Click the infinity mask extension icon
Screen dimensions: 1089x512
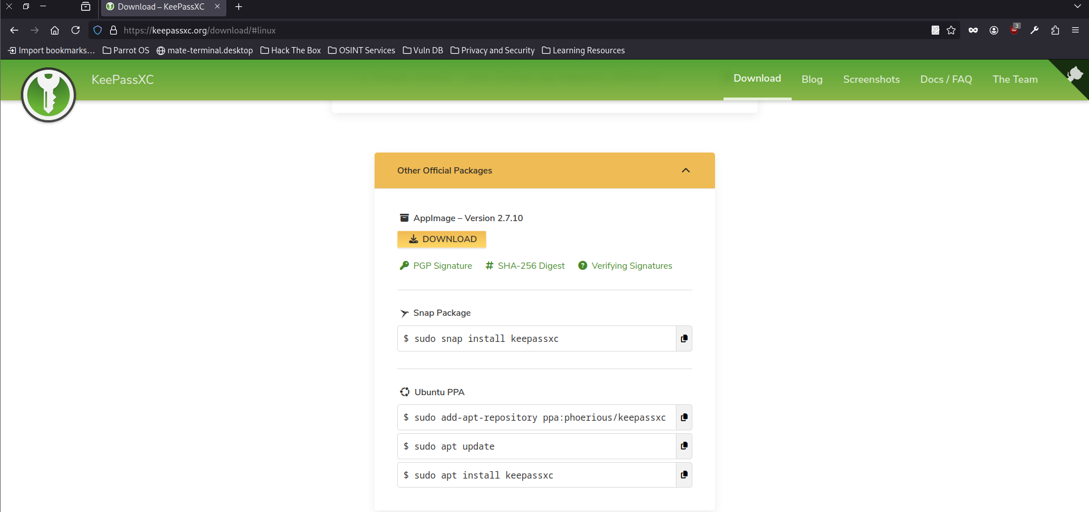click(973, 30)
